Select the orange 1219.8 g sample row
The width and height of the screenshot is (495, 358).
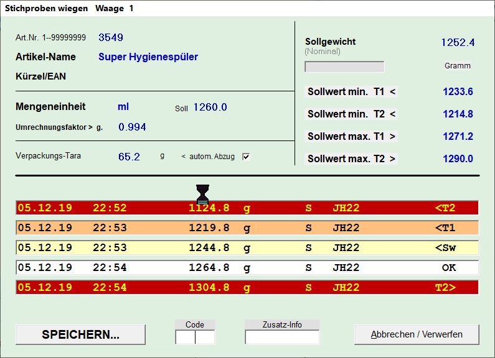247,228
